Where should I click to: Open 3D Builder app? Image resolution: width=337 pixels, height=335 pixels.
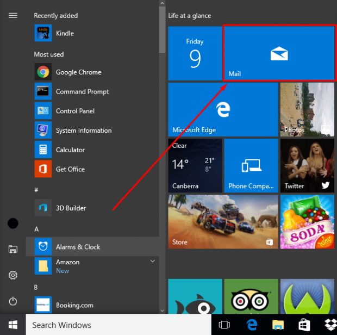92,208
